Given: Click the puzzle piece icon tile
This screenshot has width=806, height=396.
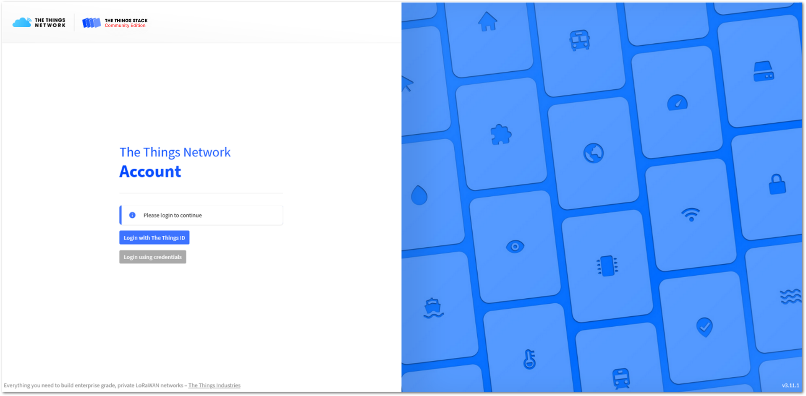Looking at the screenshot, I should pyautogui.click(x=501, y=135).
